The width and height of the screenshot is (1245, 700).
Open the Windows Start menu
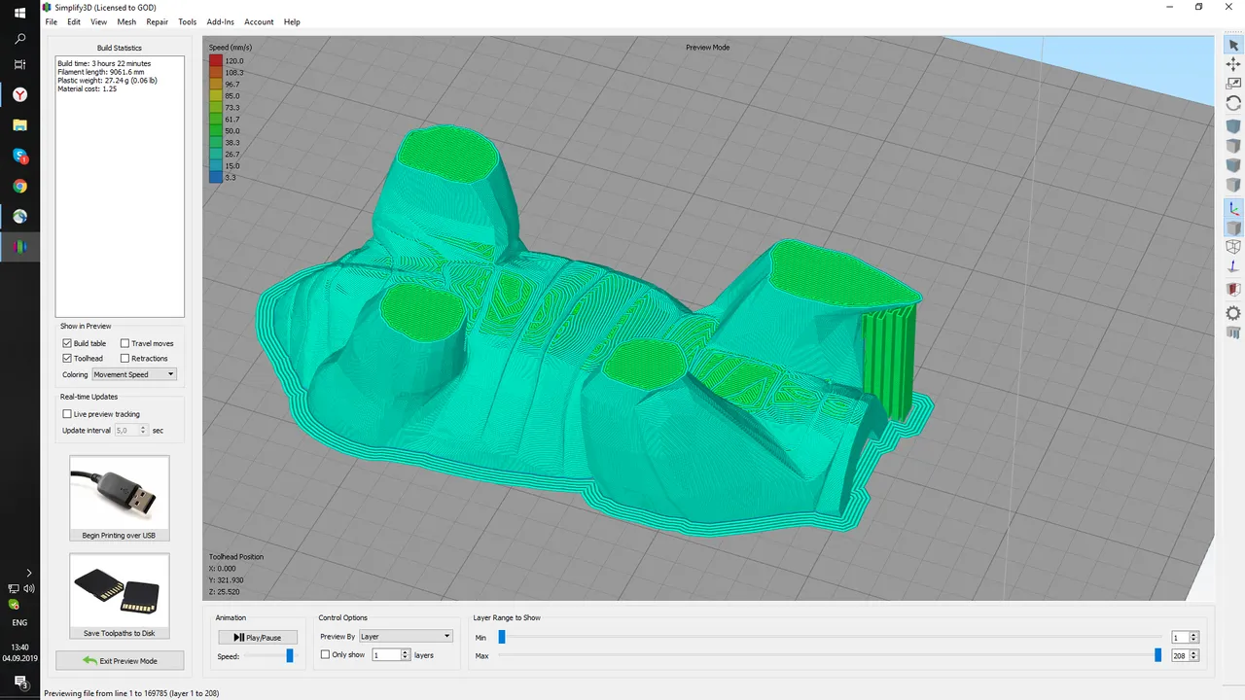click(19, 13)
